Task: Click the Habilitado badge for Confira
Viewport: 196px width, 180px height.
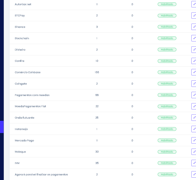Action: click(167, 61)
